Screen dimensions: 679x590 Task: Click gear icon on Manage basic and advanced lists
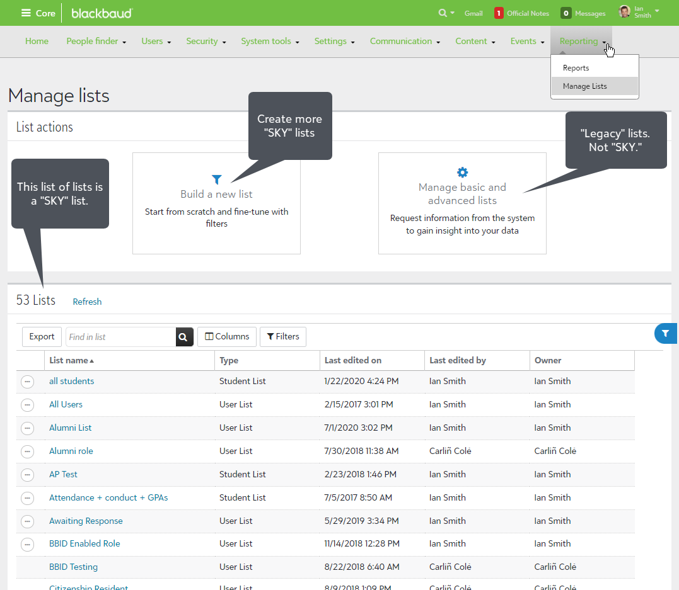click(x=463, y=172)
